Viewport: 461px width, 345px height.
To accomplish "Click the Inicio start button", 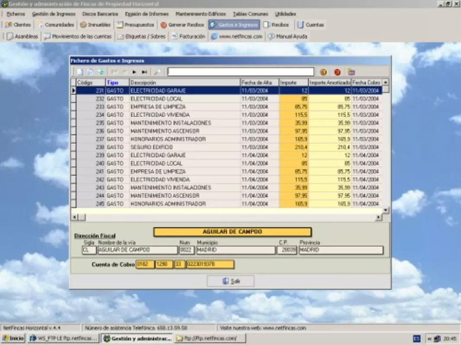I will (x=13, y=338).
